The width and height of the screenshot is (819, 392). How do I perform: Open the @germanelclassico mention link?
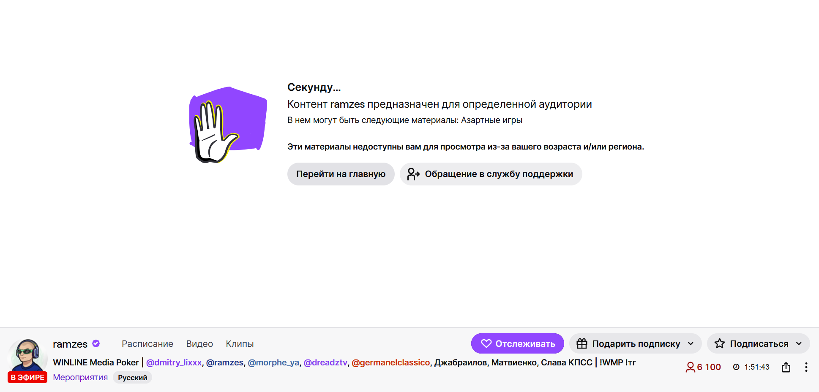point(391,362)
